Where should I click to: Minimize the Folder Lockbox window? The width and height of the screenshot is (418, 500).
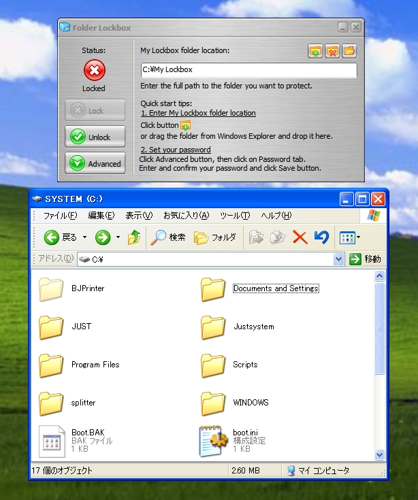343,27
